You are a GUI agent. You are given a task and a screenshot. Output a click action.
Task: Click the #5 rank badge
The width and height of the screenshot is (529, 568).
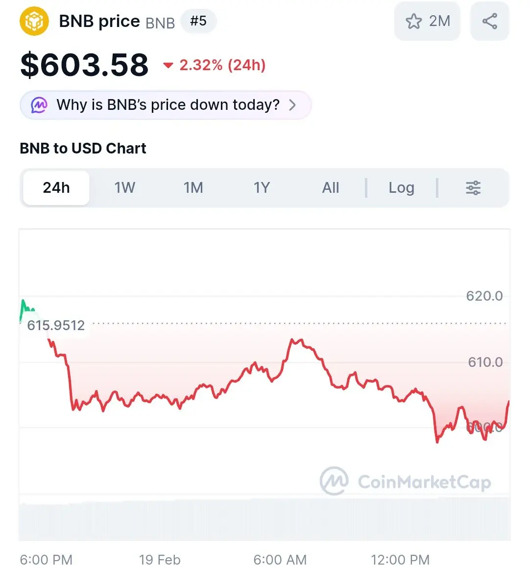point(198,21)
